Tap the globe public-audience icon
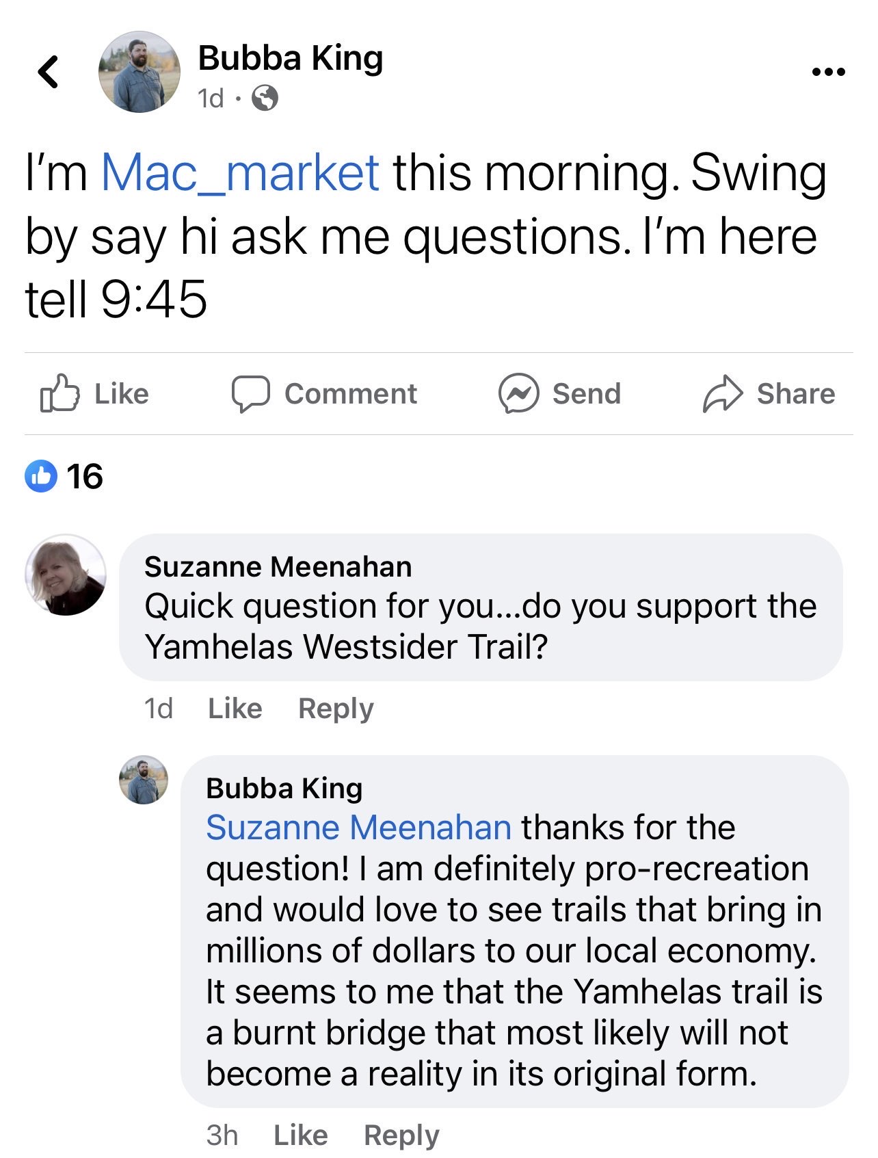This screenshot has height=1158, width=878. pyautogui.click(x=265, y=98)
